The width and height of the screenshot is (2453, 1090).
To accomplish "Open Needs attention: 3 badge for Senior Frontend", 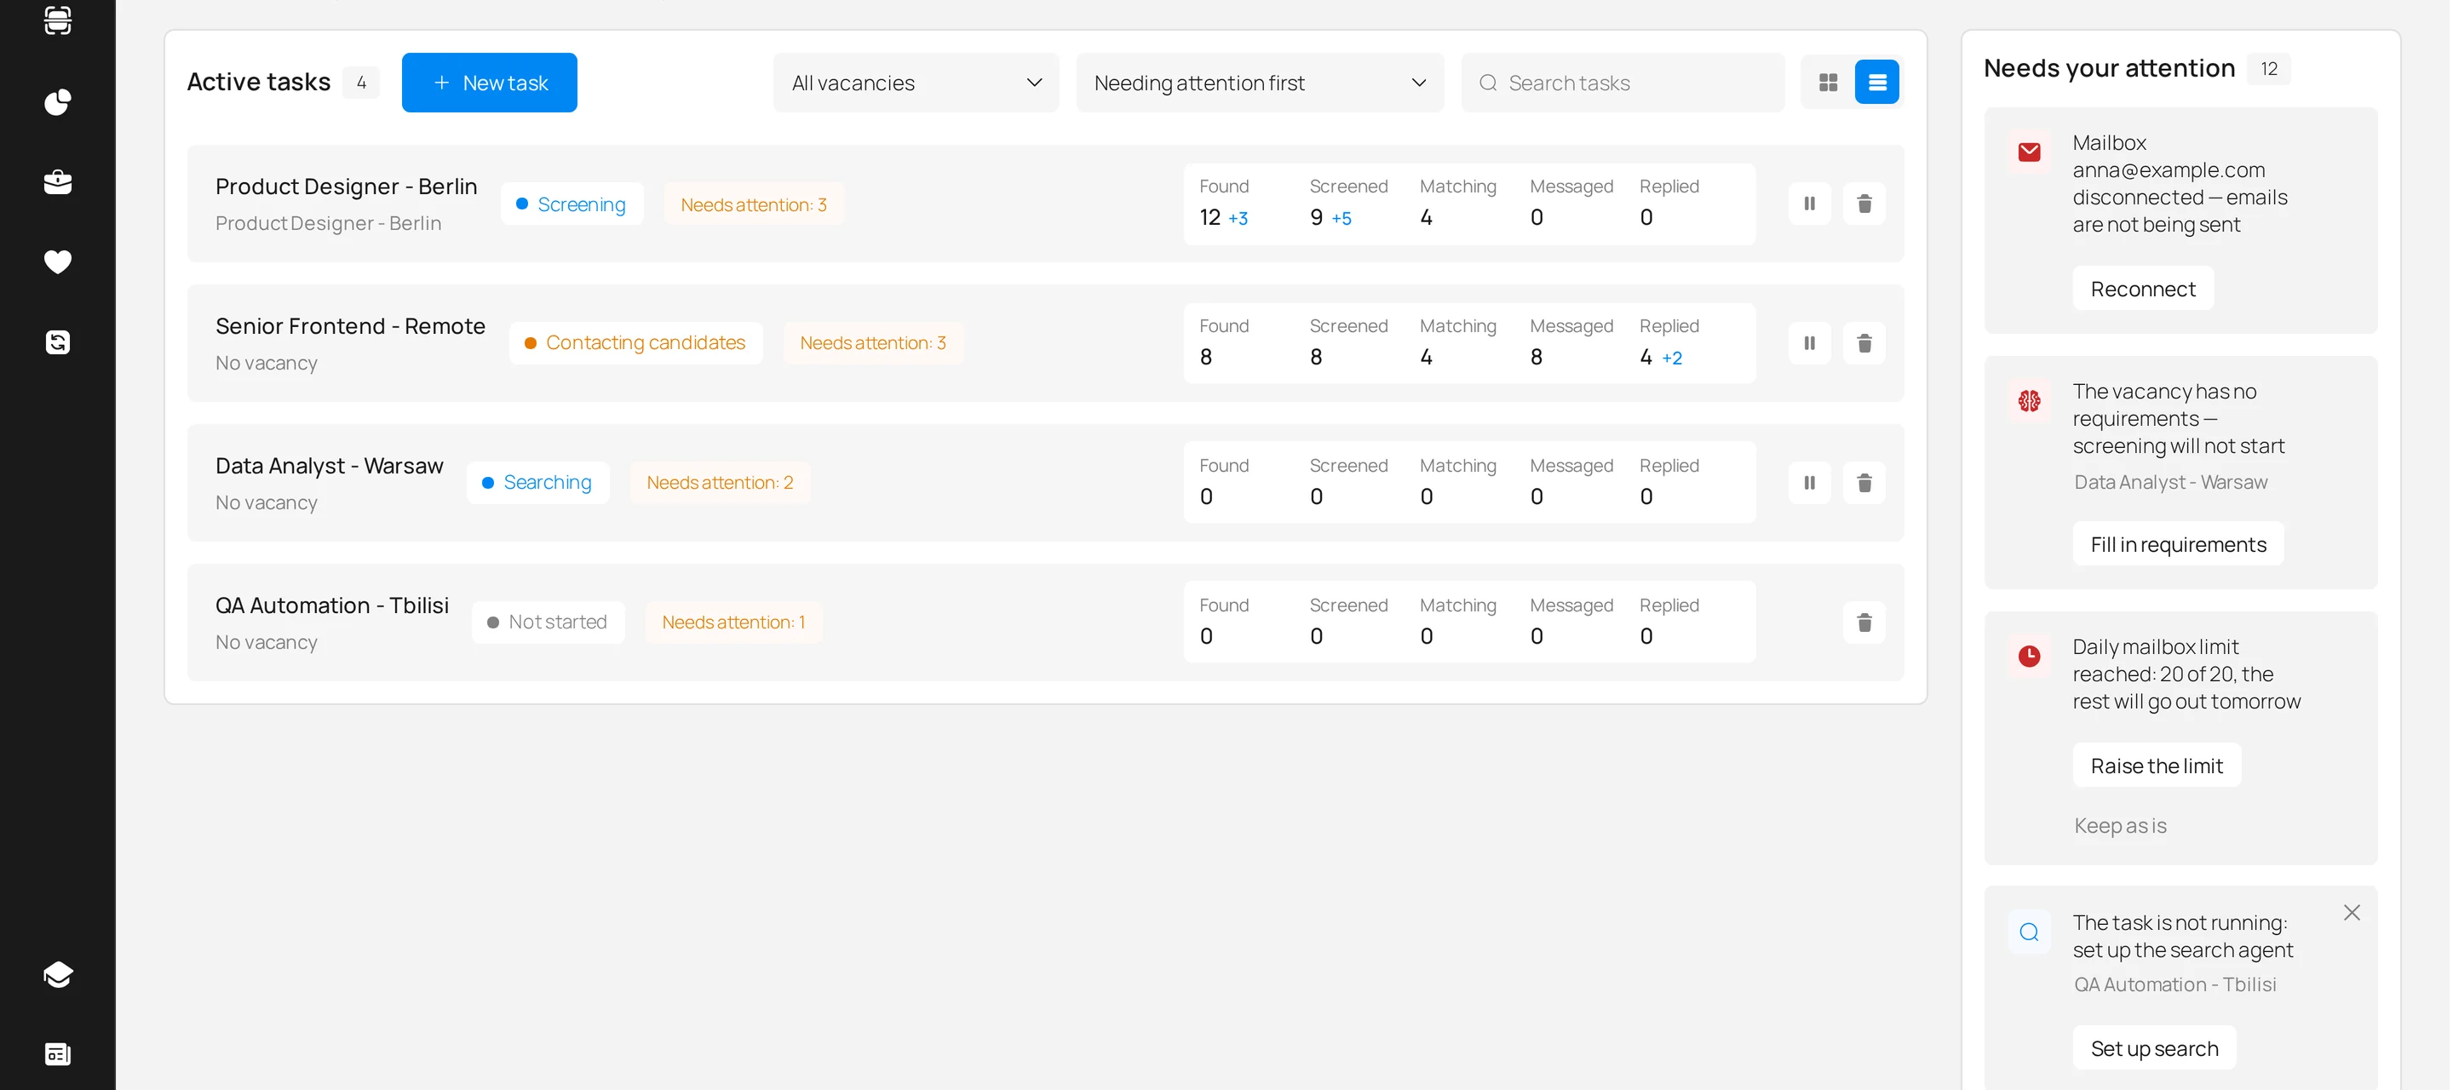I will pos(872,342).
